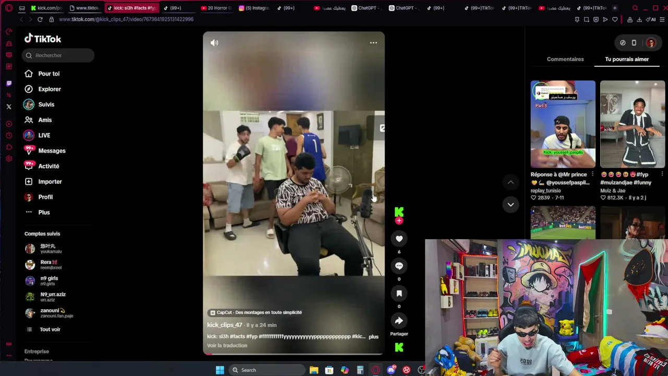Go to the next video with down chevron
Viewport: 668px width, 376px height.
[511, 205]
